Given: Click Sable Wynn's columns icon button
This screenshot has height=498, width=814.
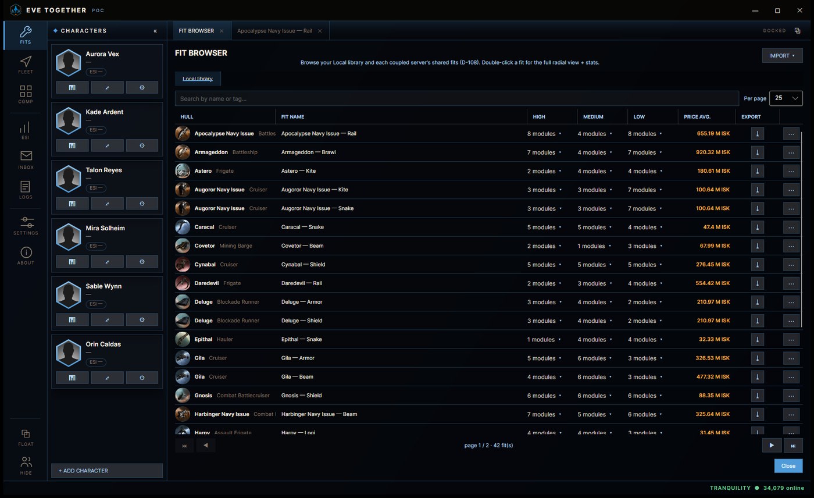Looking at the screenshot, I should click(x=72, y=319).
